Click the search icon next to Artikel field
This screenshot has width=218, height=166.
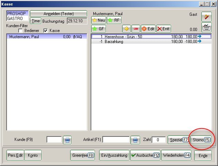click(x=135, y=140)
